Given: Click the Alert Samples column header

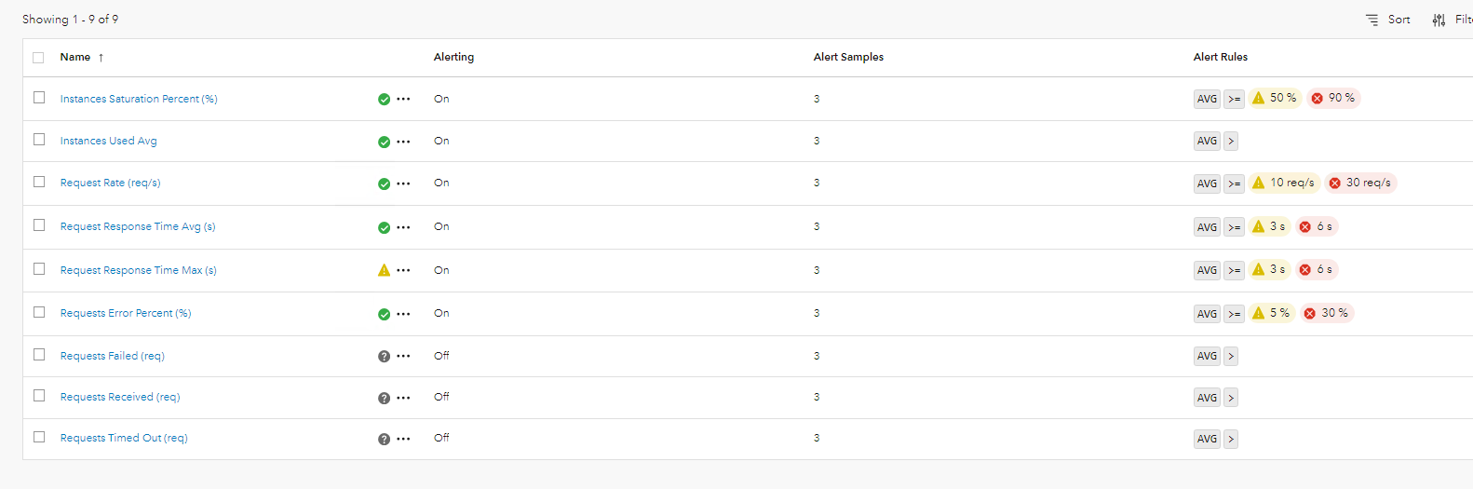Looking at the screenshot, I should coord(848,57).
